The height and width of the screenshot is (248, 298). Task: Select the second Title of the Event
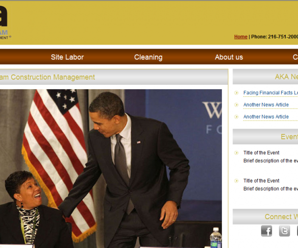pyautogui.click(x=261, y=181)
